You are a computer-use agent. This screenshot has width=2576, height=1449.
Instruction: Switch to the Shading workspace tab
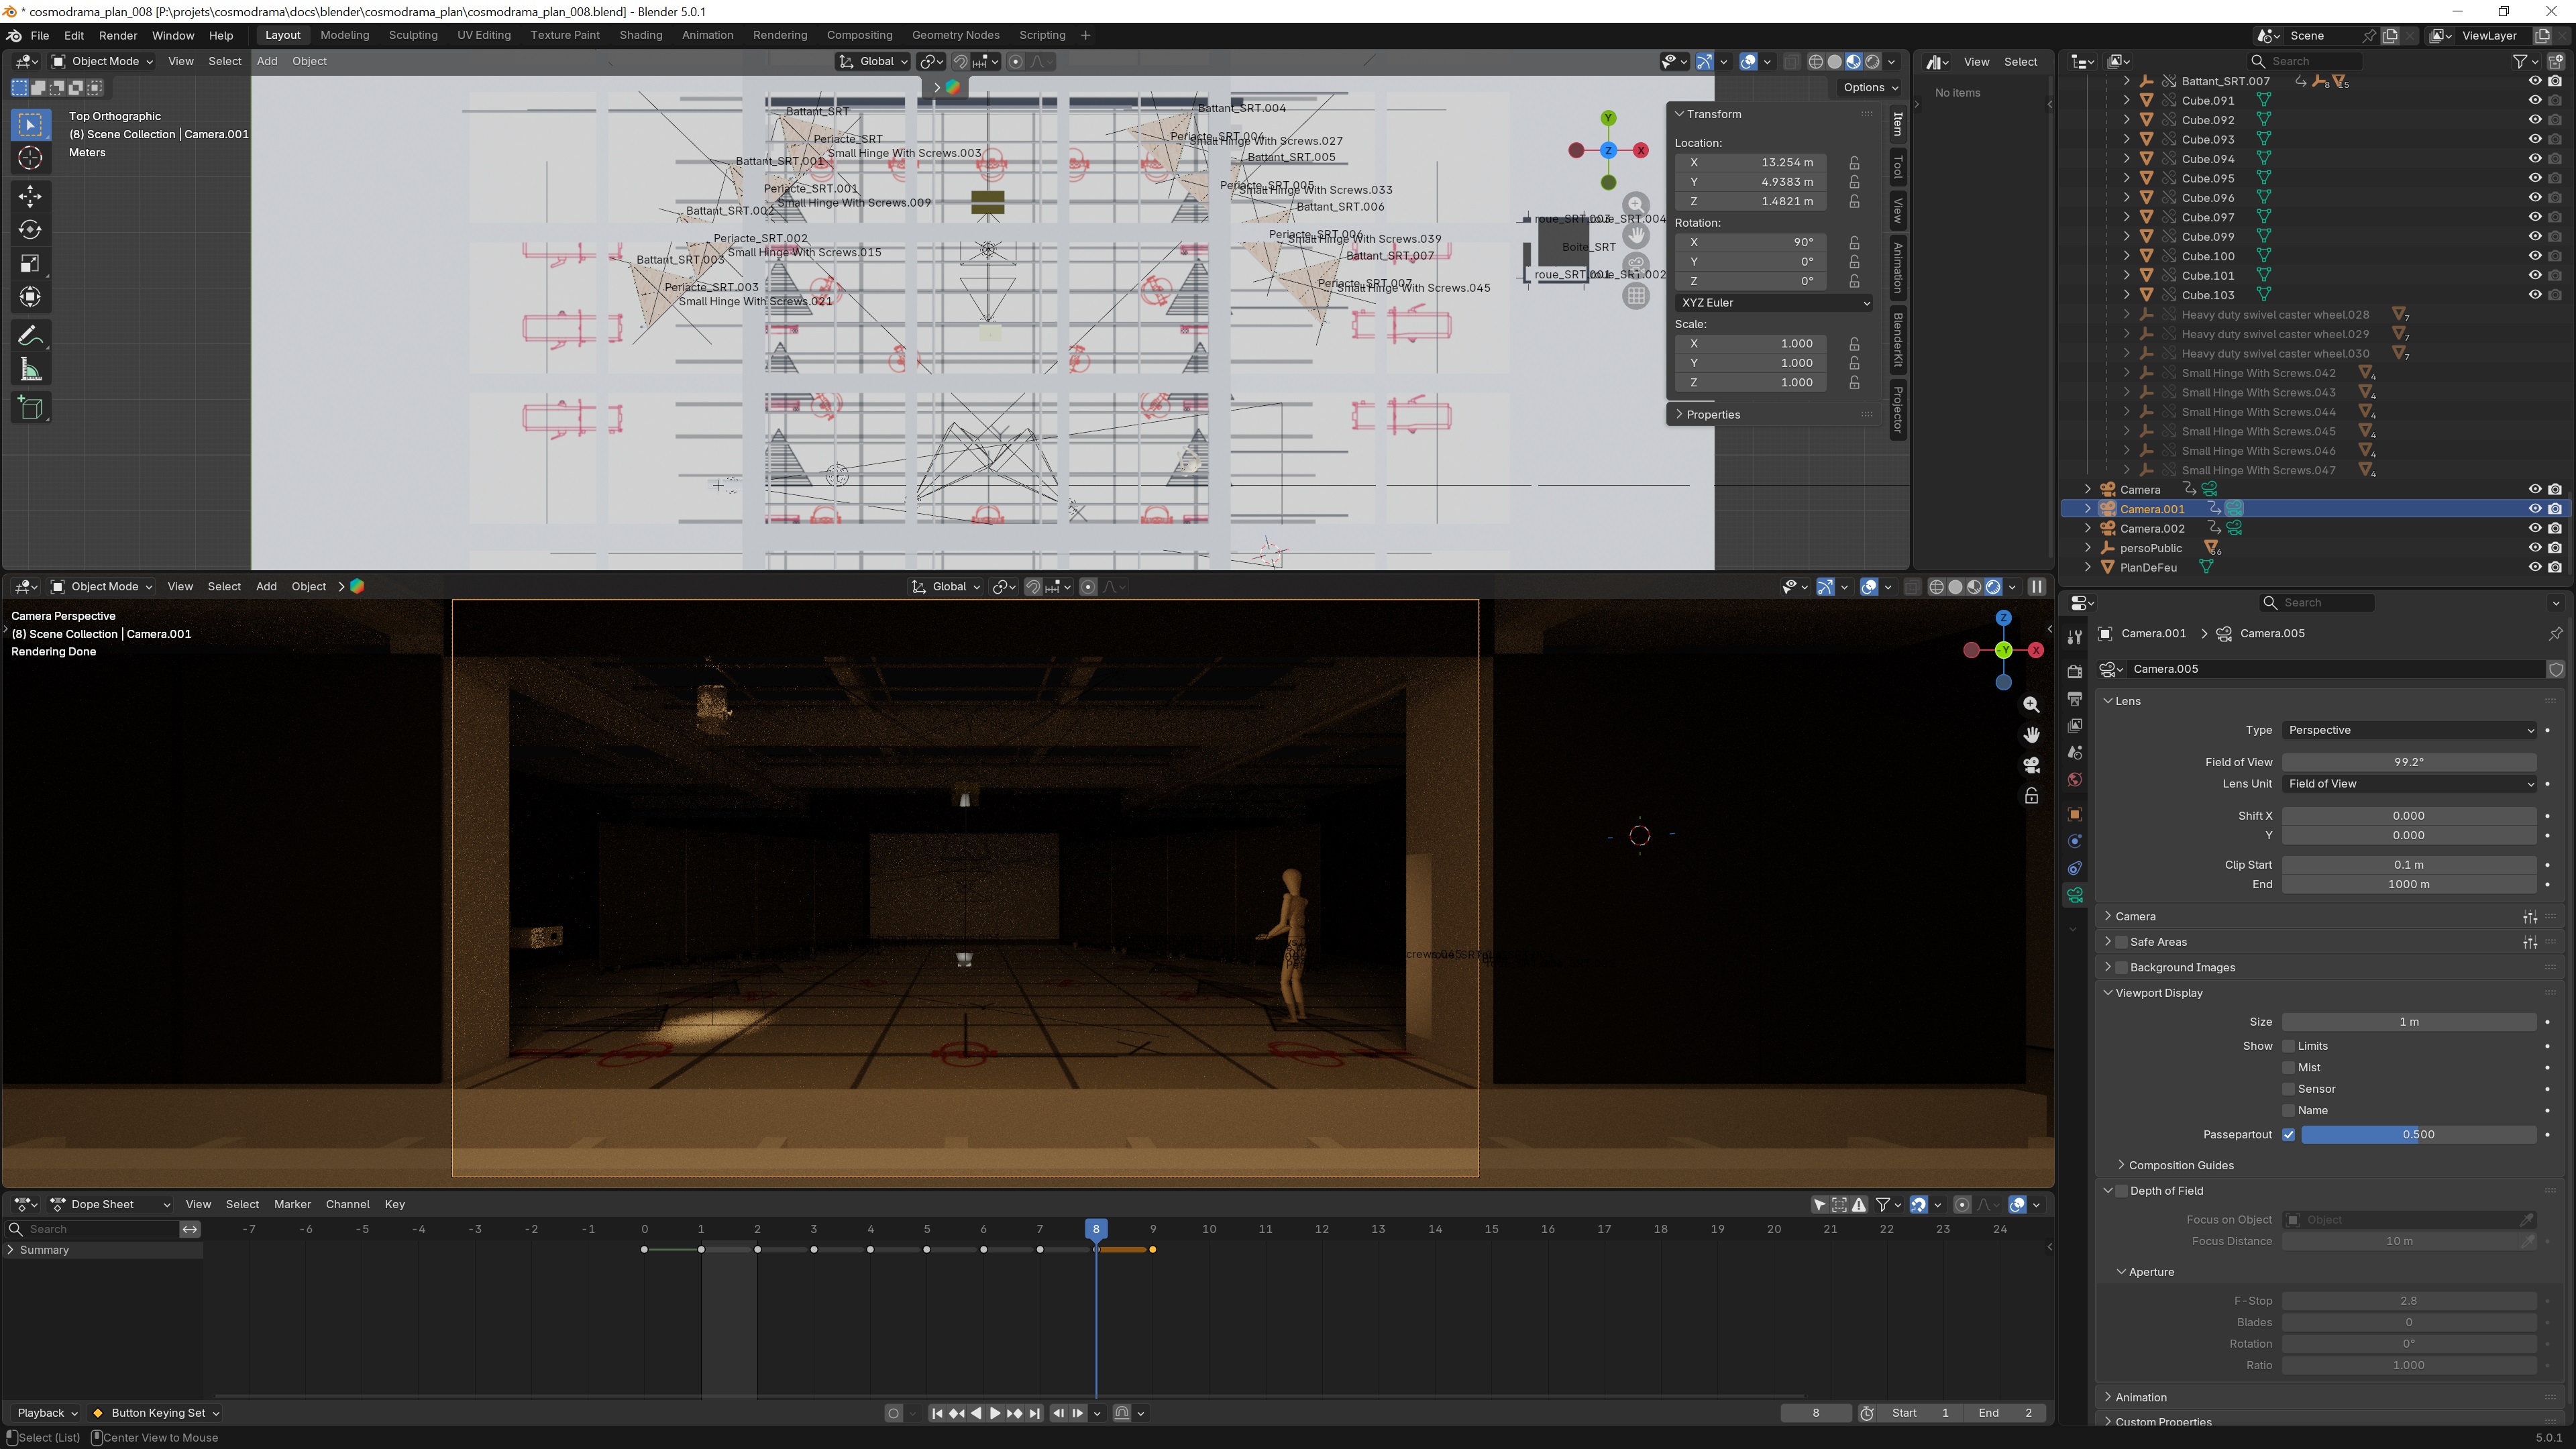click(640, 35)
